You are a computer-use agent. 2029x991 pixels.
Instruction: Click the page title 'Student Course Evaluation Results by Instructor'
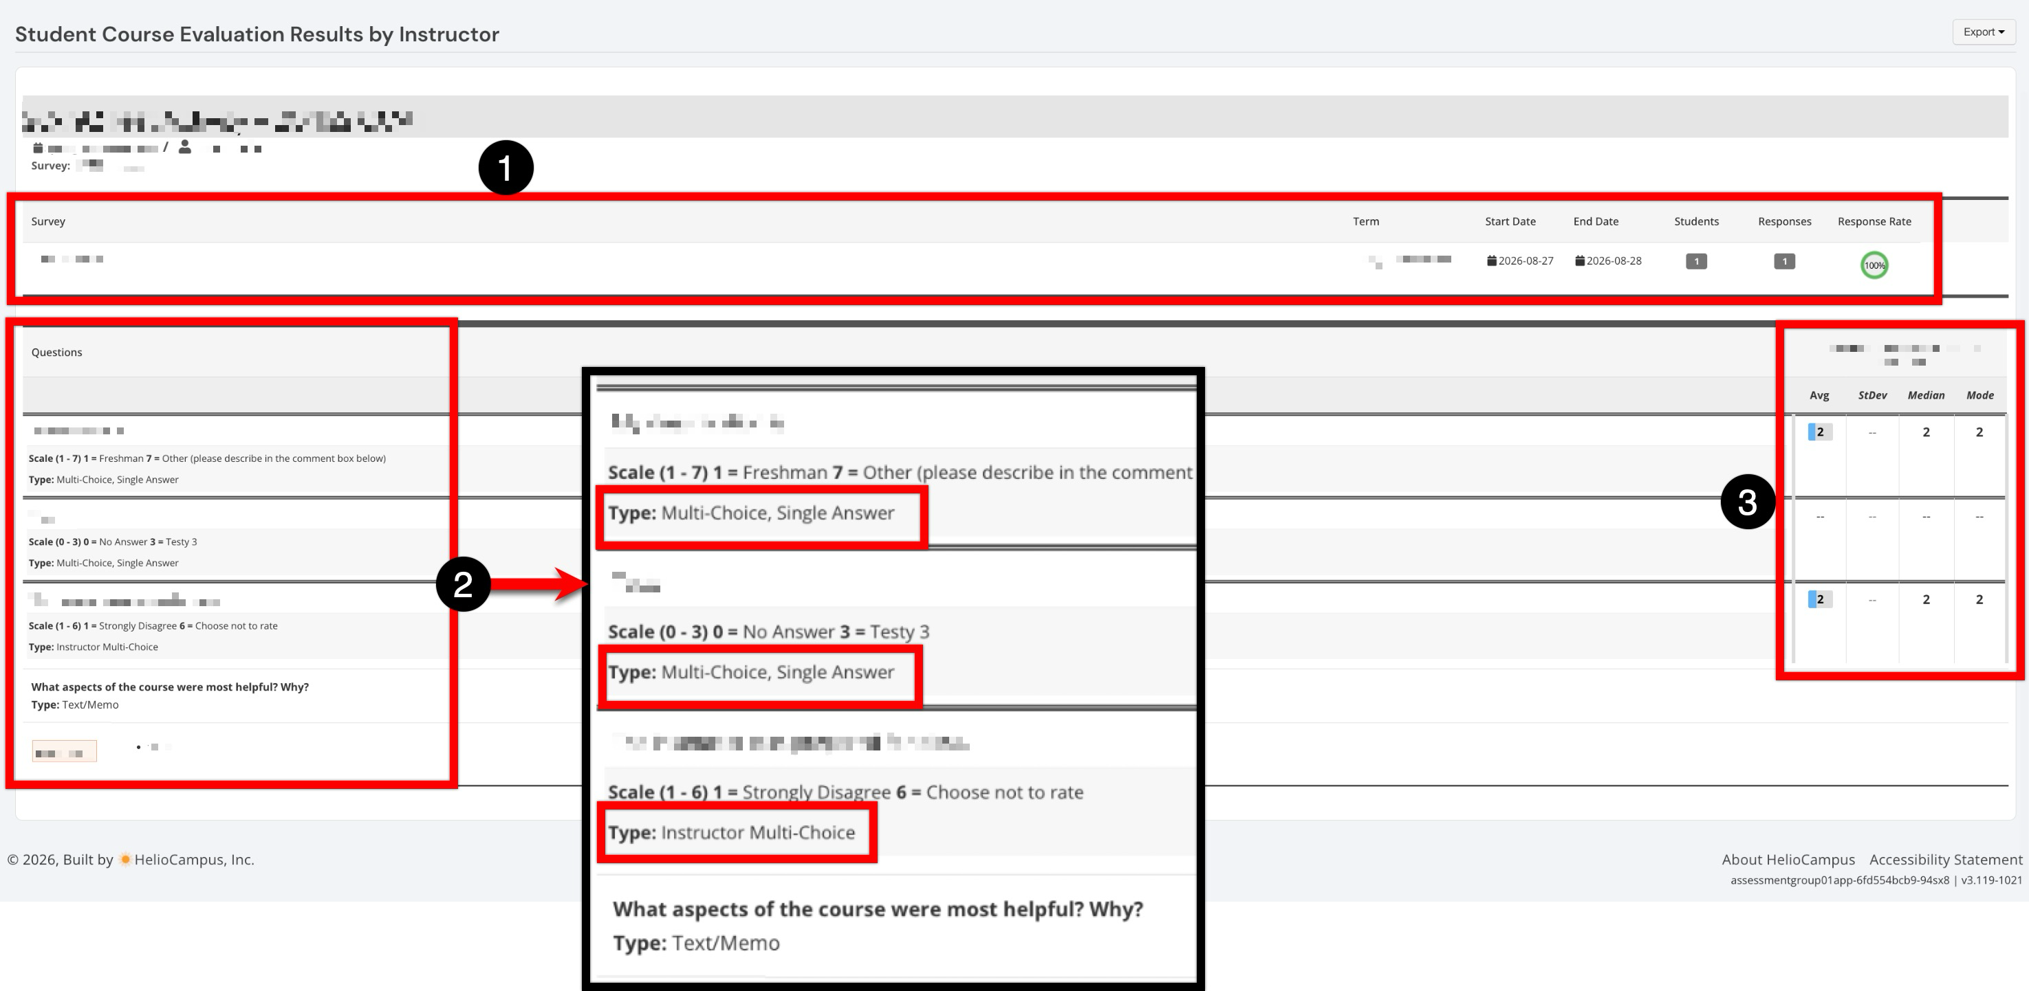[x=257, y=34]
